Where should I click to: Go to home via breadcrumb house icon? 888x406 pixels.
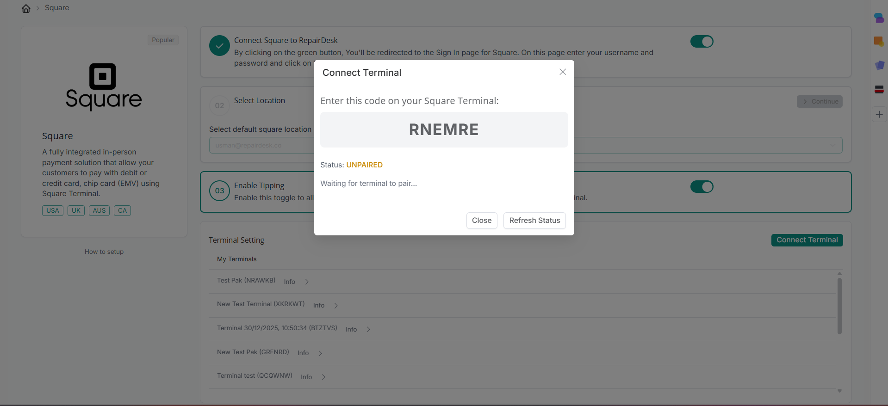(26, 8)
